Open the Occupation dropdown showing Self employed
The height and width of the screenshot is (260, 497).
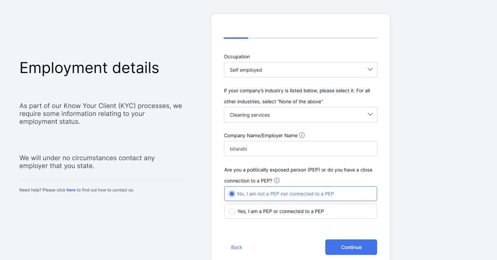point(301,70)
